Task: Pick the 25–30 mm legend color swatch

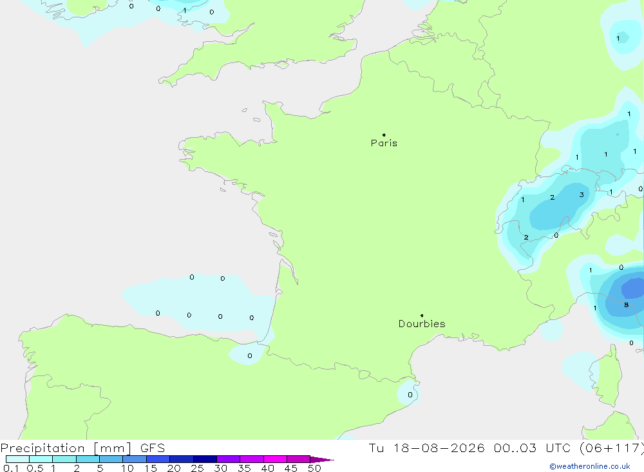Action: pyautogui.click(x=205, y=459)
